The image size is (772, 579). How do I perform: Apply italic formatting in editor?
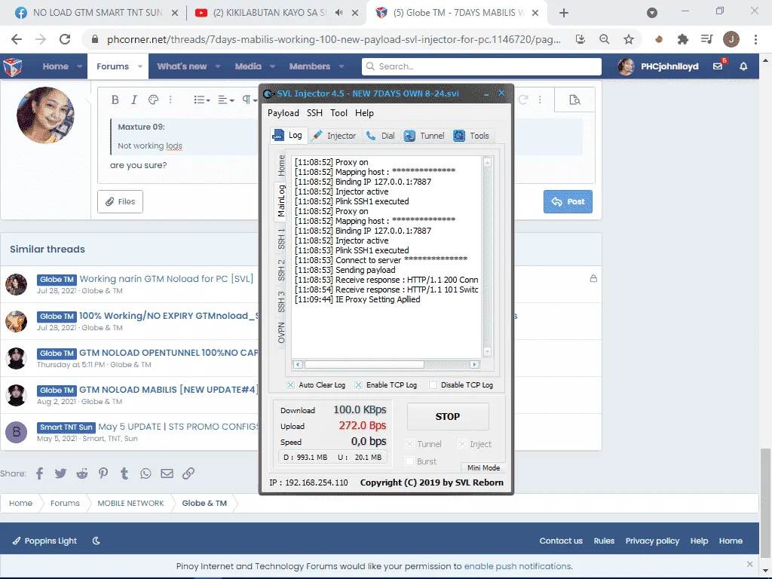pos(134,100)
